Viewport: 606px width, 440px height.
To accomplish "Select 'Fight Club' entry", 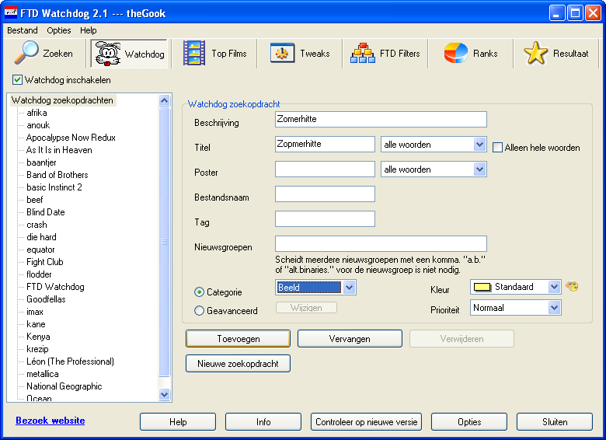I will click(45, 262).
